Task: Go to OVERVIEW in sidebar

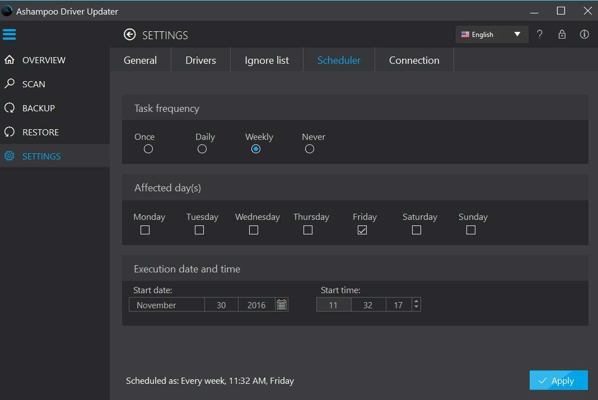Action: click(x=55, y=60)
